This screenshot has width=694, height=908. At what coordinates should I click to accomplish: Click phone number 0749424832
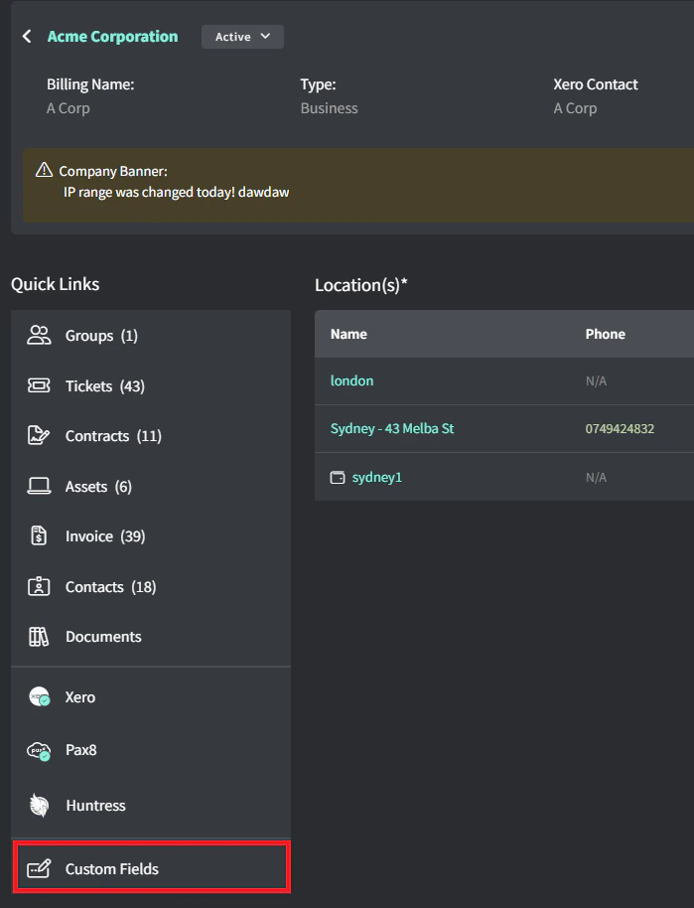click(x=620, y=428)
